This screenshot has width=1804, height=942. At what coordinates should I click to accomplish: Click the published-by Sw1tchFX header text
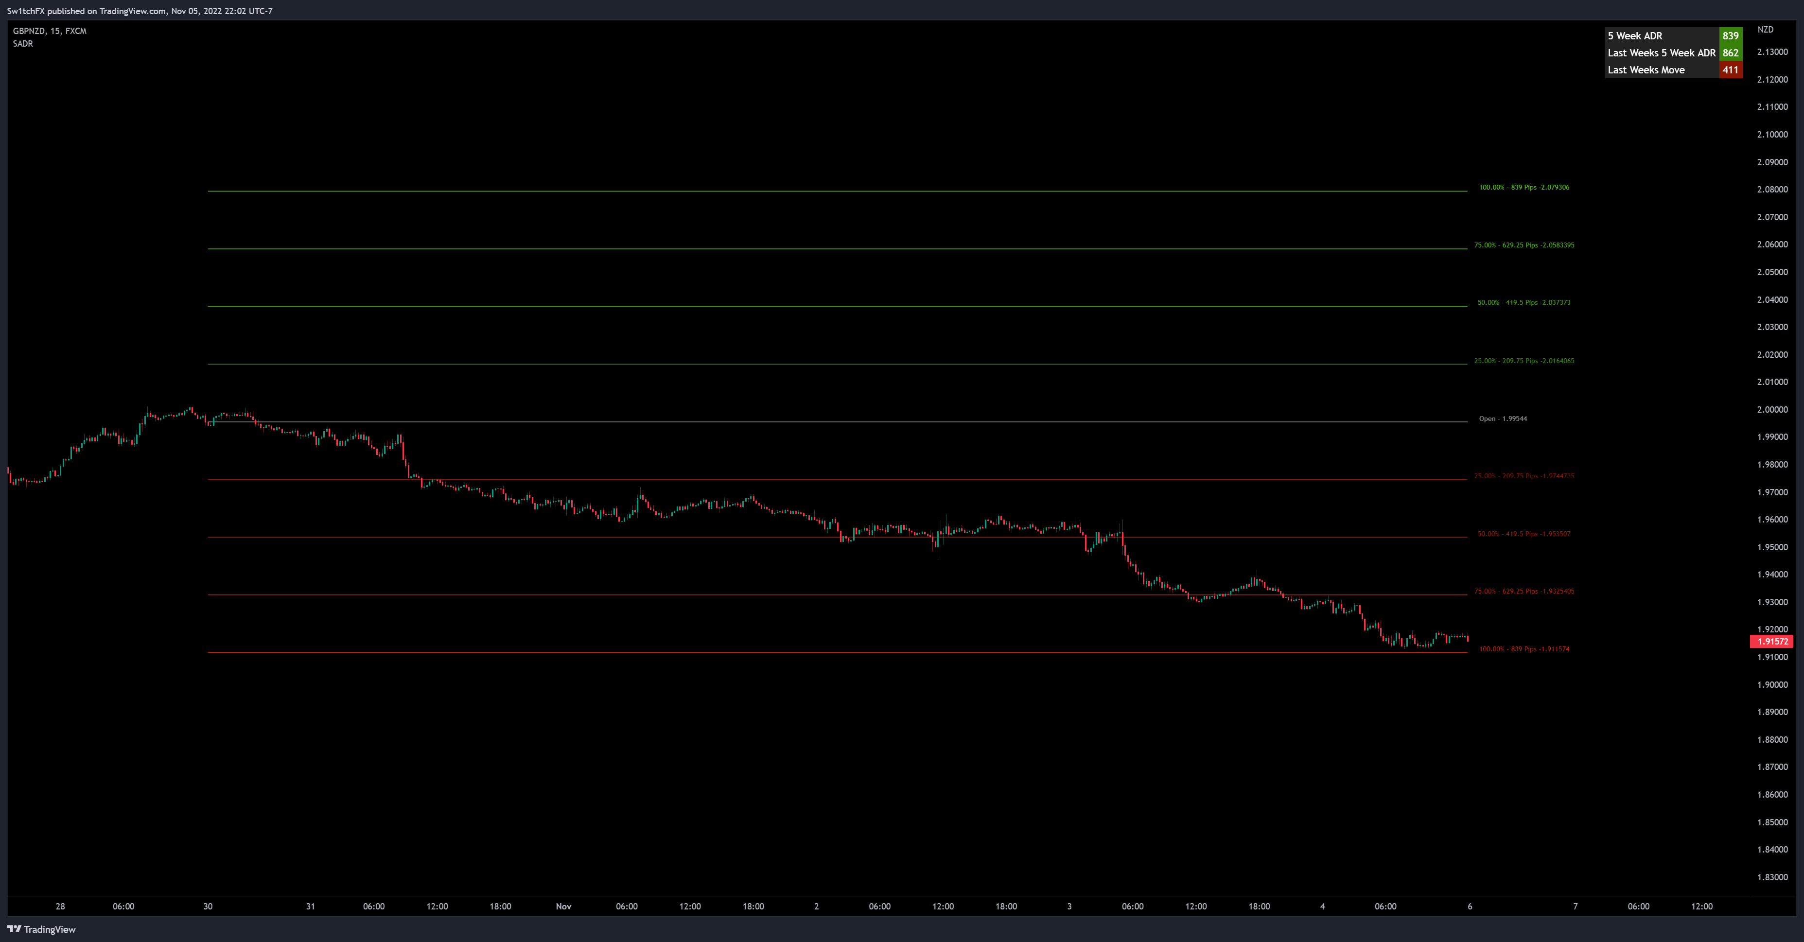tap(140, 11)
